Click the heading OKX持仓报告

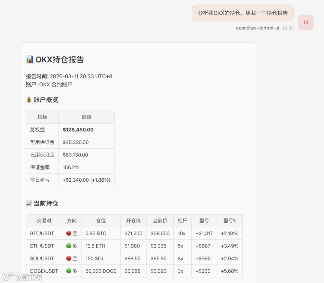coord(60,60)
